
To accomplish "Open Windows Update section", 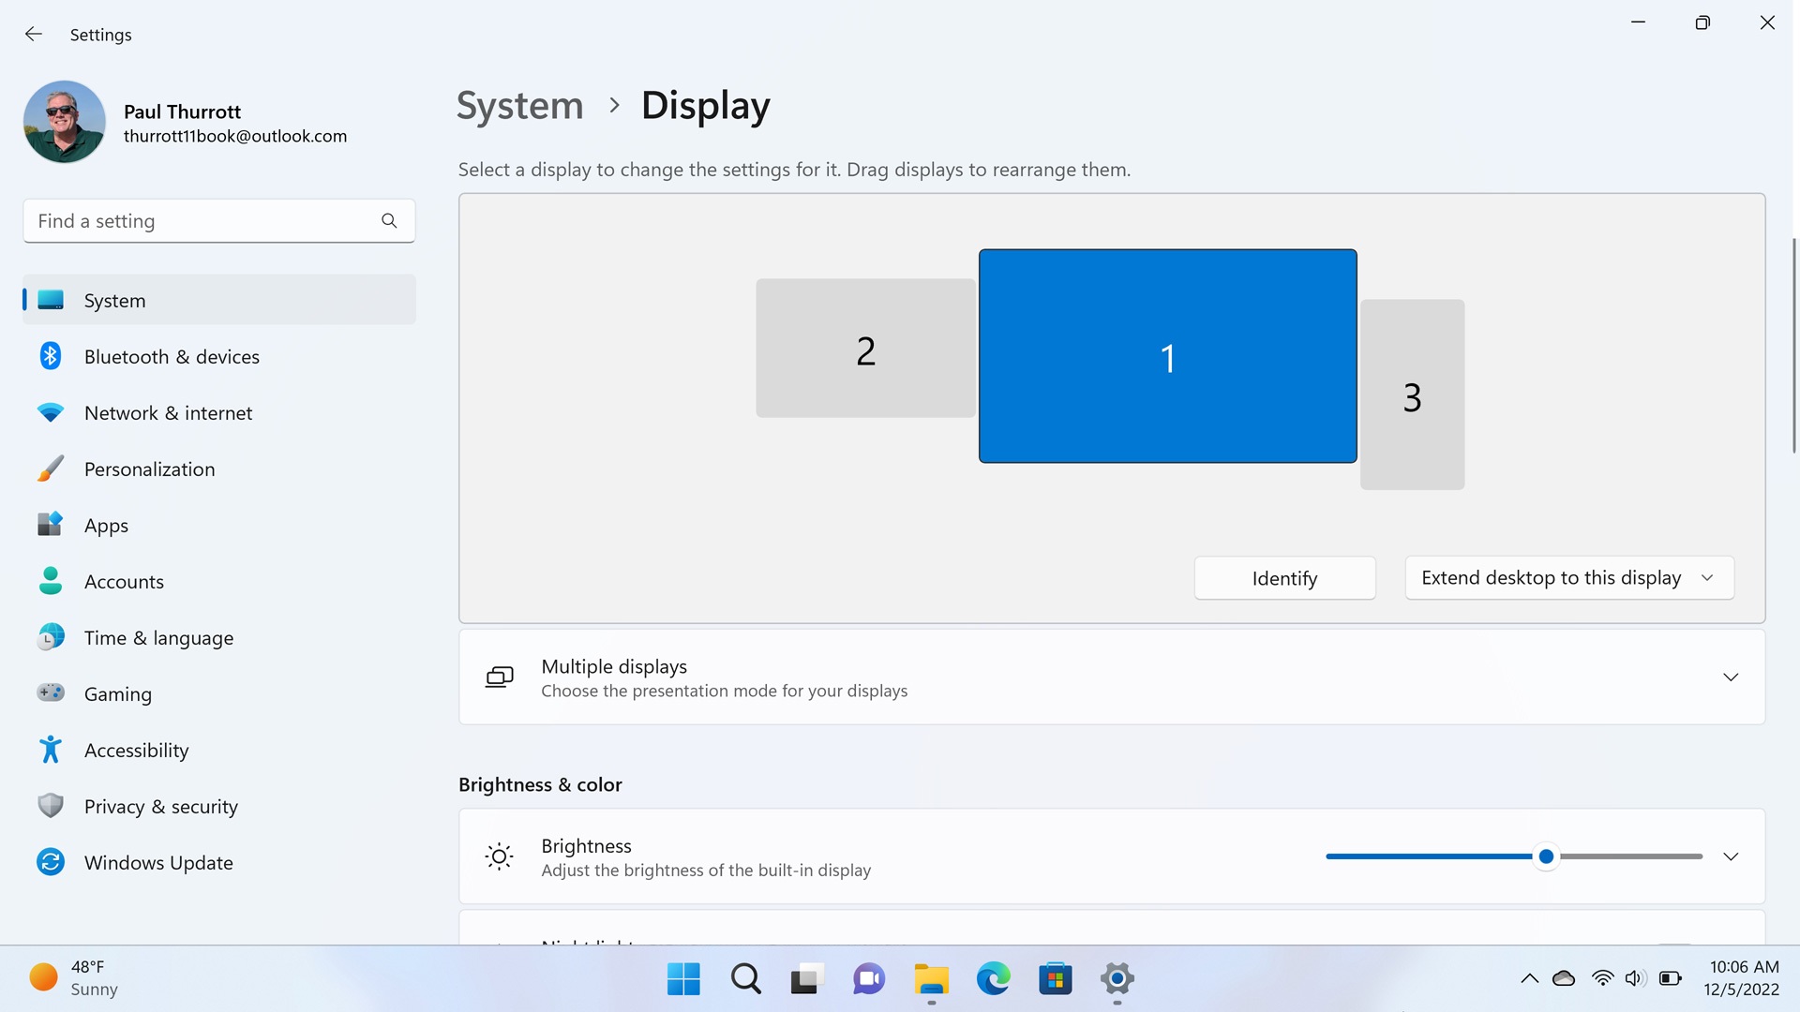I will [158, 863].
